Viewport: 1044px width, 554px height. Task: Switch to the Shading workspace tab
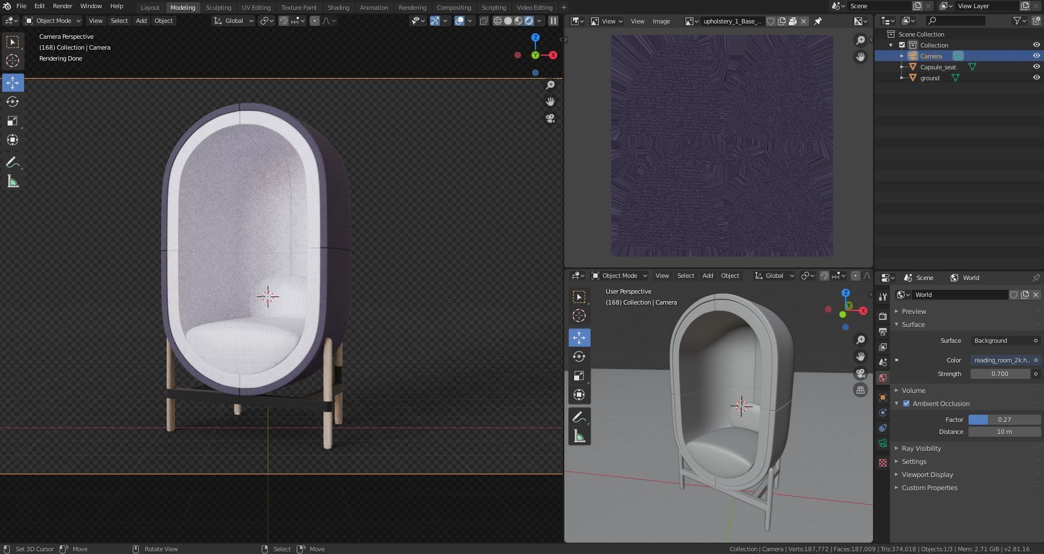coord(338,8)
